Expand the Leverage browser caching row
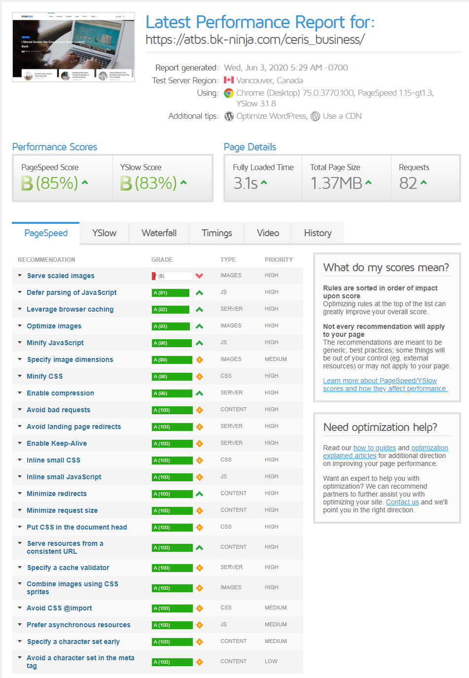Image resolution: width=469 pixels, height=678 pixels. click(70, 310)
